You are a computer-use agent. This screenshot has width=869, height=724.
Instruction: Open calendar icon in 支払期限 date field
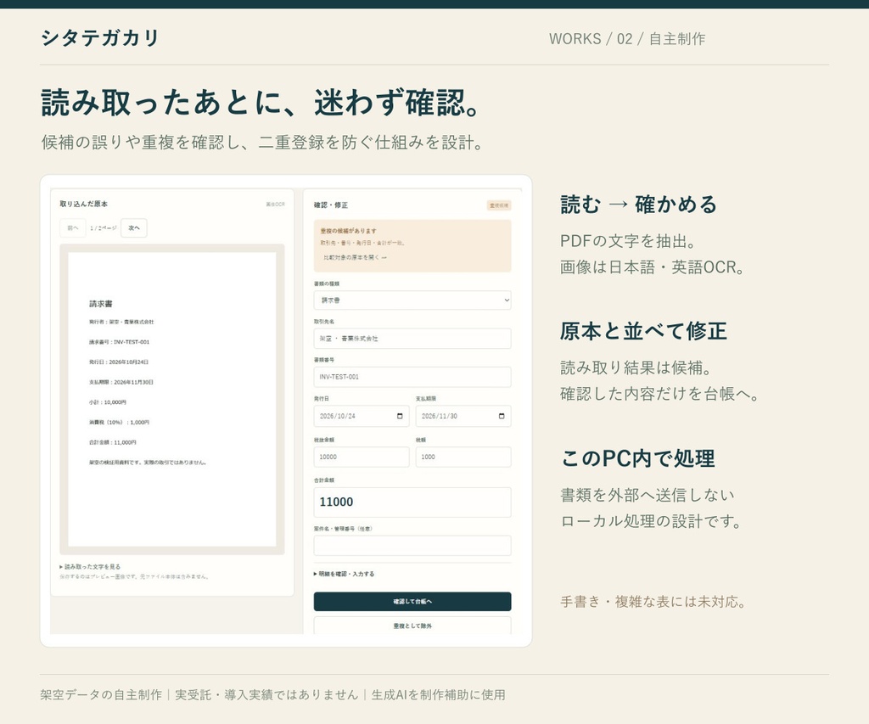click(x=502, y=416)
